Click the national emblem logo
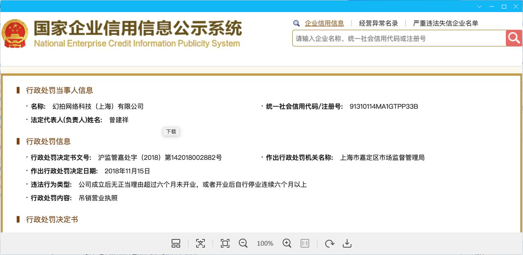 pos(15,34)
